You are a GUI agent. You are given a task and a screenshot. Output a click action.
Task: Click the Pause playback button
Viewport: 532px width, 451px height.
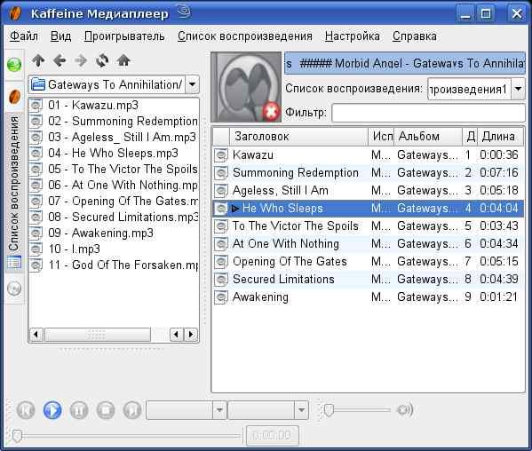pyautogui.click(x=79, y=410)
